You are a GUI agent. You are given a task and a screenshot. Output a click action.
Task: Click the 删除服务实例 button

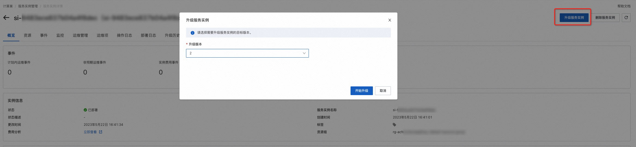[x=605, y=18]
